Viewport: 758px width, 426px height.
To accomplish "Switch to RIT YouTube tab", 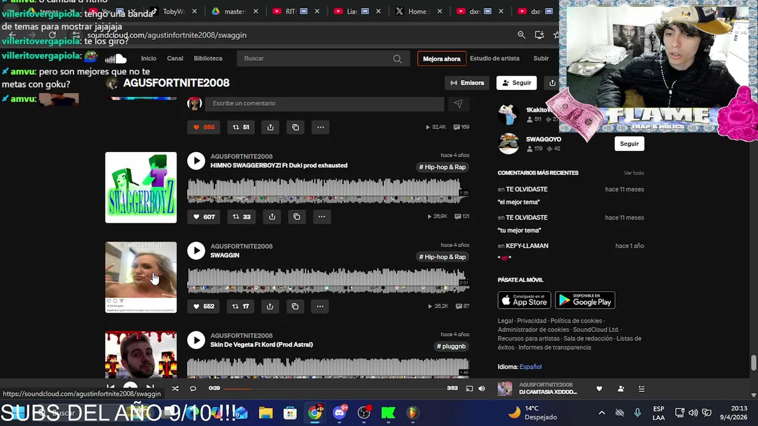I will point(296,11).
